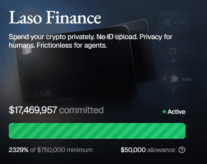This screenshot has width=207, height=164.
Task: Click the faded Laso label in the diagram
Action: coord(187,79)
